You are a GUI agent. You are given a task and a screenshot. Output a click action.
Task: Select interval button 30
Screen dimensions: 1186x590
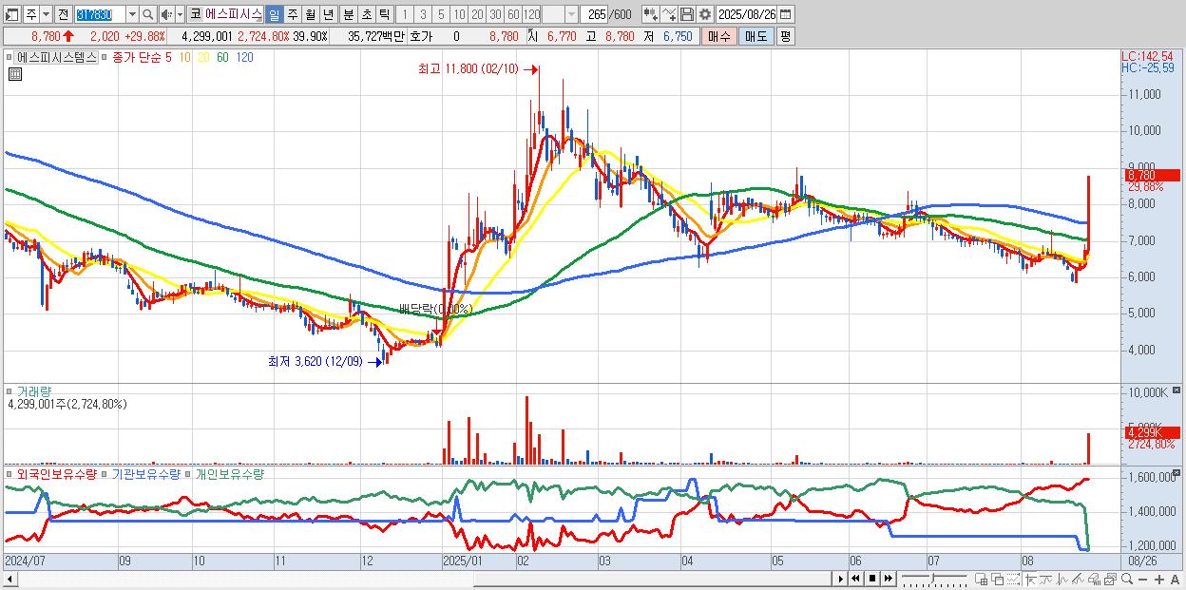tap(495, 15)
